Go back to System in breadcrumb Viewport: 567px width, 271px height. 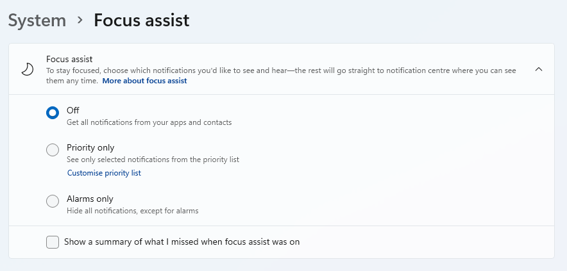click(37, 21)
